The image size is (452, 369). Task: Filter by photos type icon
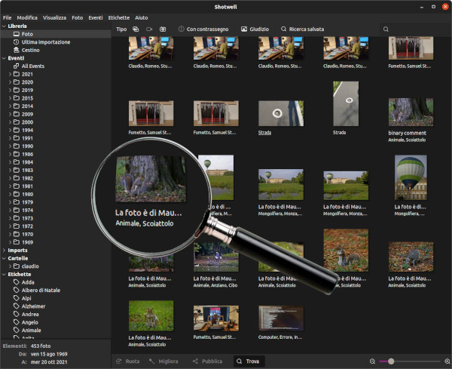(136, 29)
